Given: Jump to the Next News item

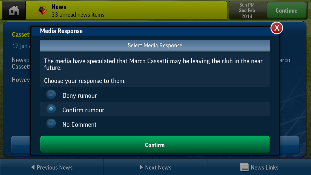Looking at the screenshot, I should point(155,167).
